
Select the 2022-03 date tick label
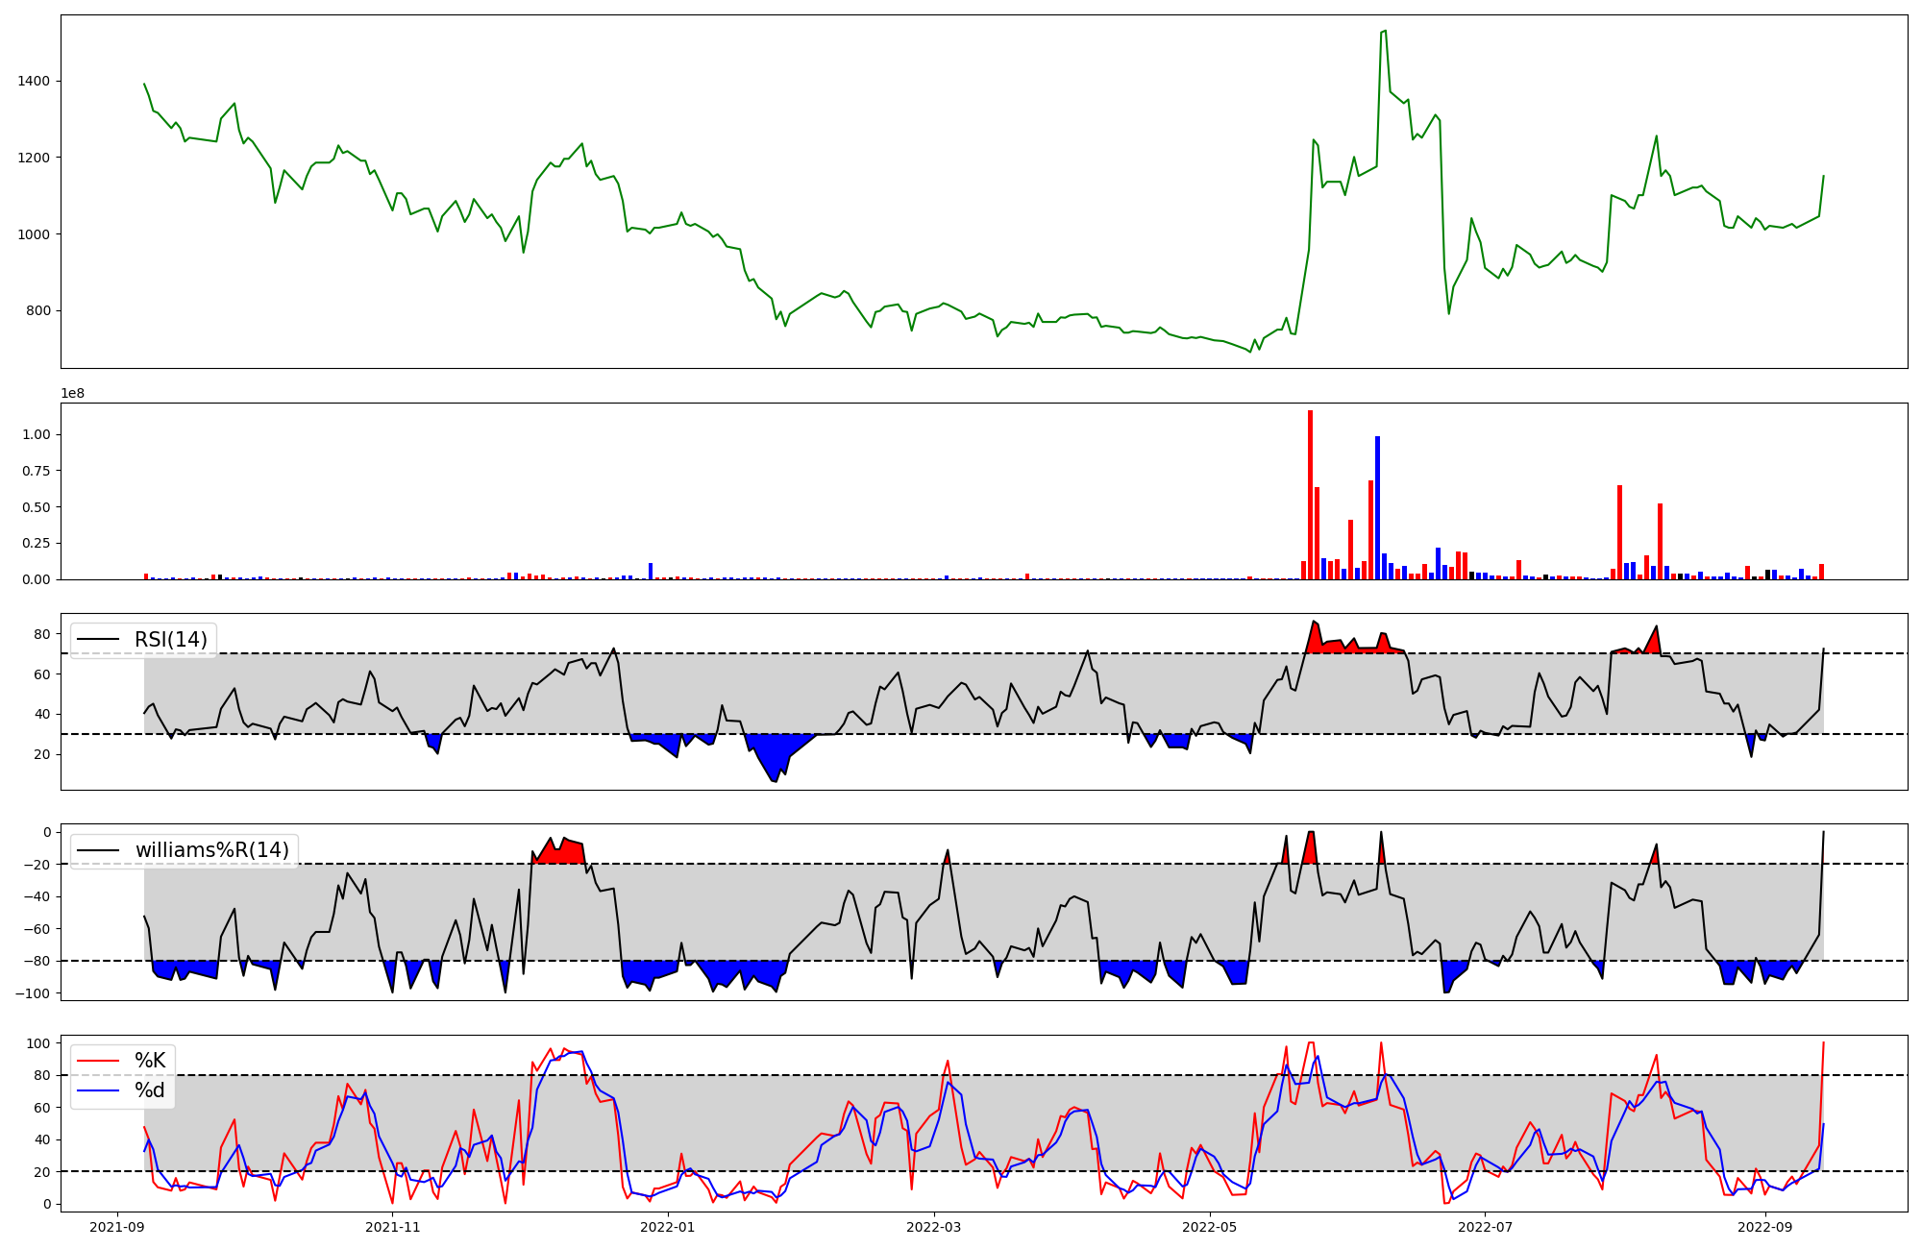click(x=933, y=1227)
